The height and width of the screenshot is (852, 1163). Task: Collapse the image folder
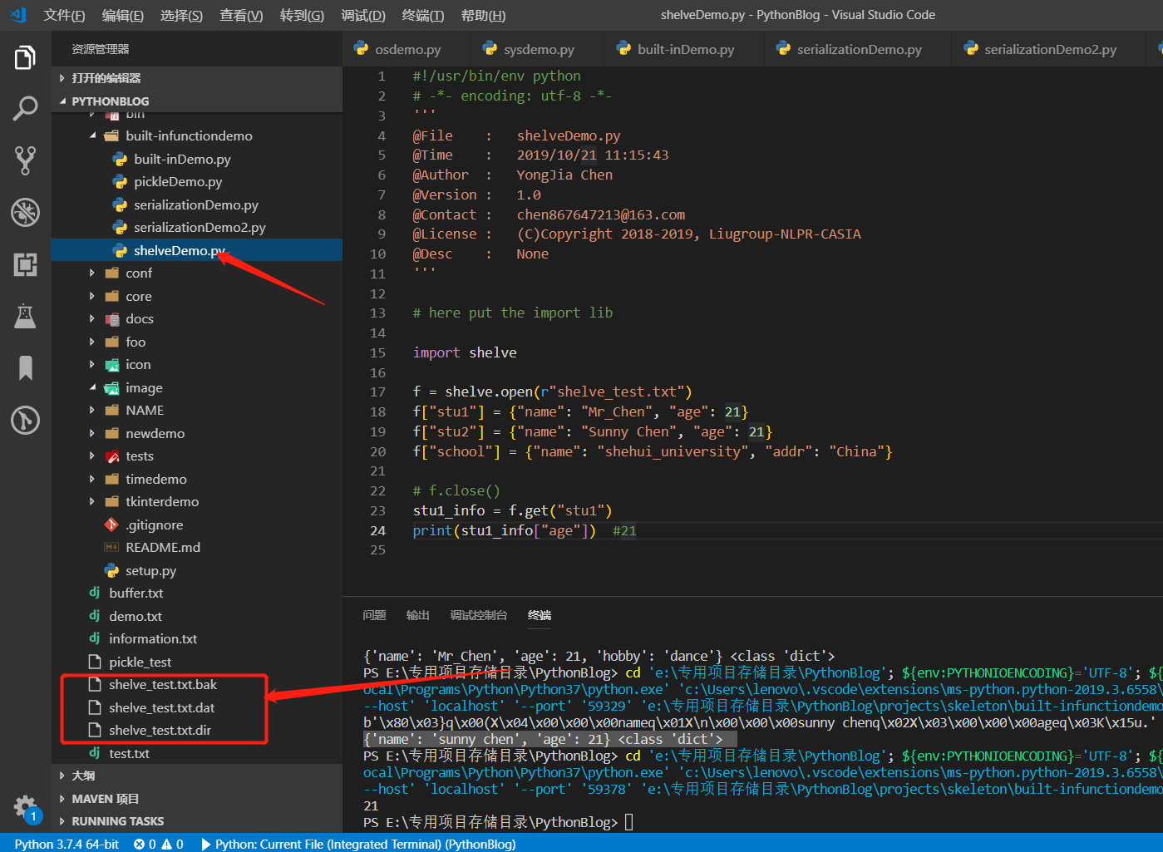(x=92, y=387)
